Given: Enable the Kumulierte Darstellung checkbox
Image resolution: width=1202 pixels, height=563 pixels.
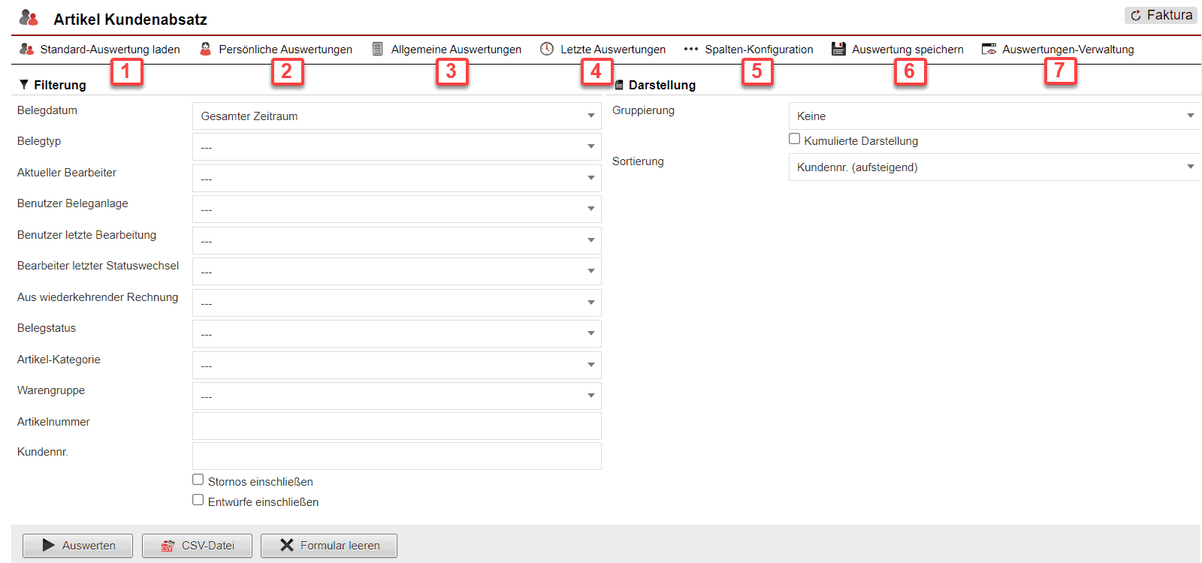Looking at the screenshot, I should pos(794,139).
